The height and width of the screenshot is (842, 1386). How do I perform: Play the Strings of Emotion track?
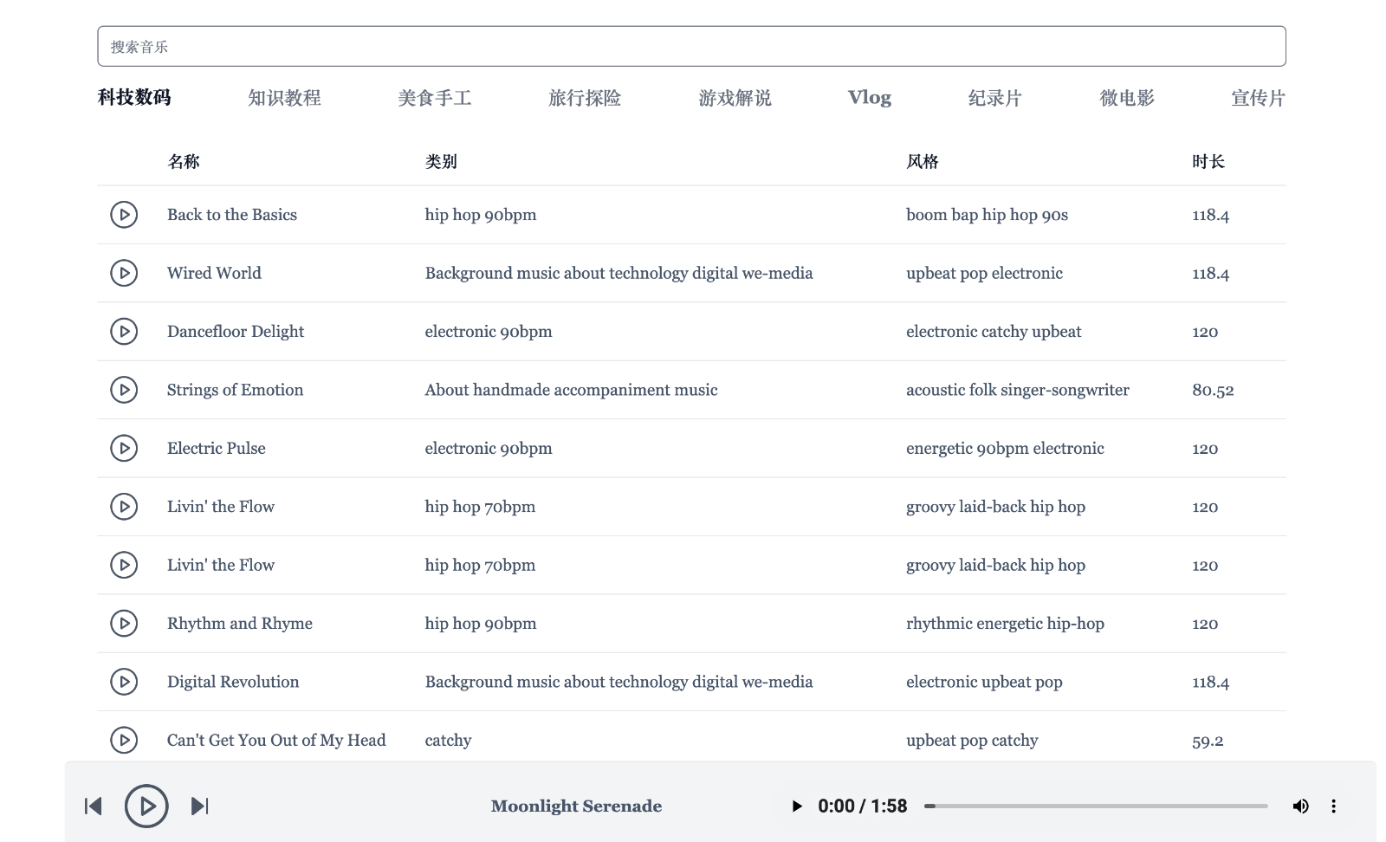[124, 390]
